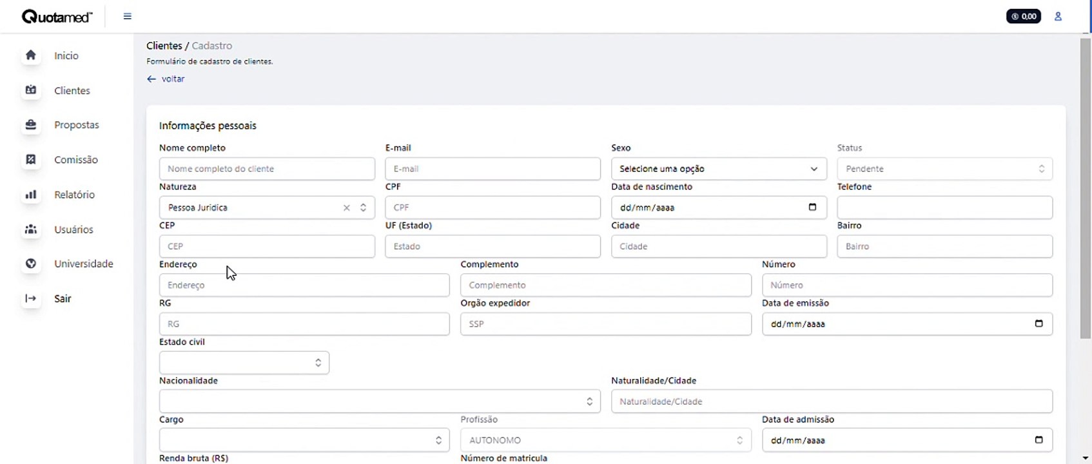This screenshot has height=464, width=1092.
Task: Open the Estado civil dropdown
Action: pos(244,363)
